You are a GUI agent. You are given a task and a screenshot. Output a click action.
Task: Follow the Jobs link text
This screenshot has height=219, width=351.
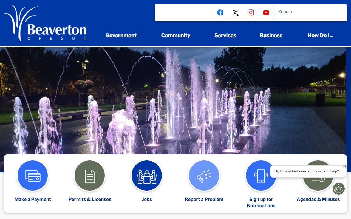(147, 199)
